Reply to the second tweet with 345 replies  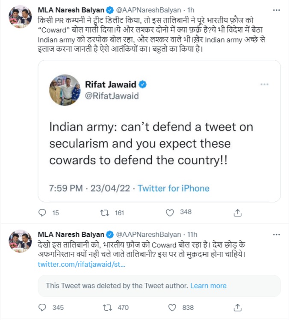tap(42, 307)
